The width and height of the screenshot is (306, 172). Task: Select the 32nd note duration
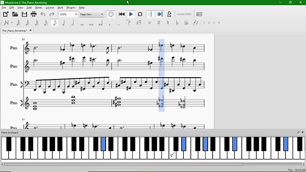pos(28,23)
